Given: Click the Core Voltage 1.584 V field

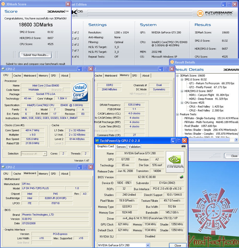Looking at the screenshot, I should point(62,98).
